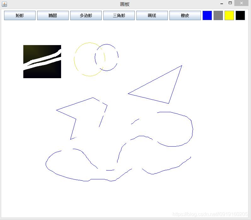Image resolution: width=251 pixels, height=220 pixels.
Task: Pick the gray color swatch
Action: [218, 15]
